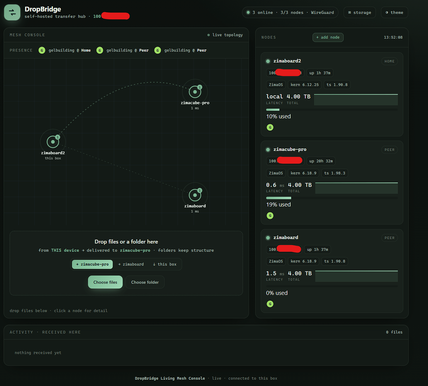Click the G avatar on zimacube-pro card

(270, 216)
